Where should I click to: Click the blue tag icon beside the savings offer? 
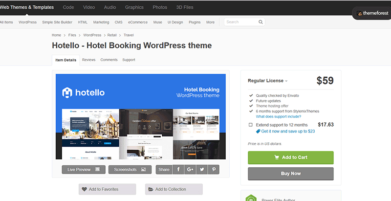coord(258,131)
